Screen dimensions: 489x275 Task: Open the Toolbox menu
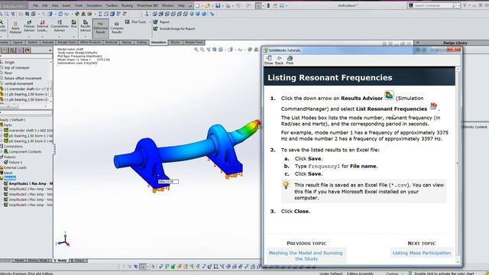(x=112, y=5)
